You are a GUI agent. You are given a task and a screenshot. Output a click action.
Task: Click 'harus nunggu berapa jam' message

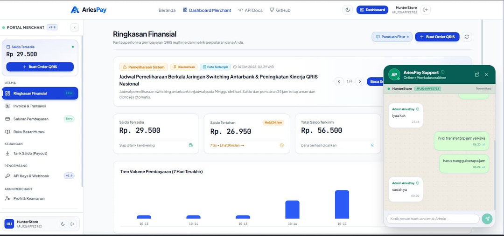[x=464, y=163]
